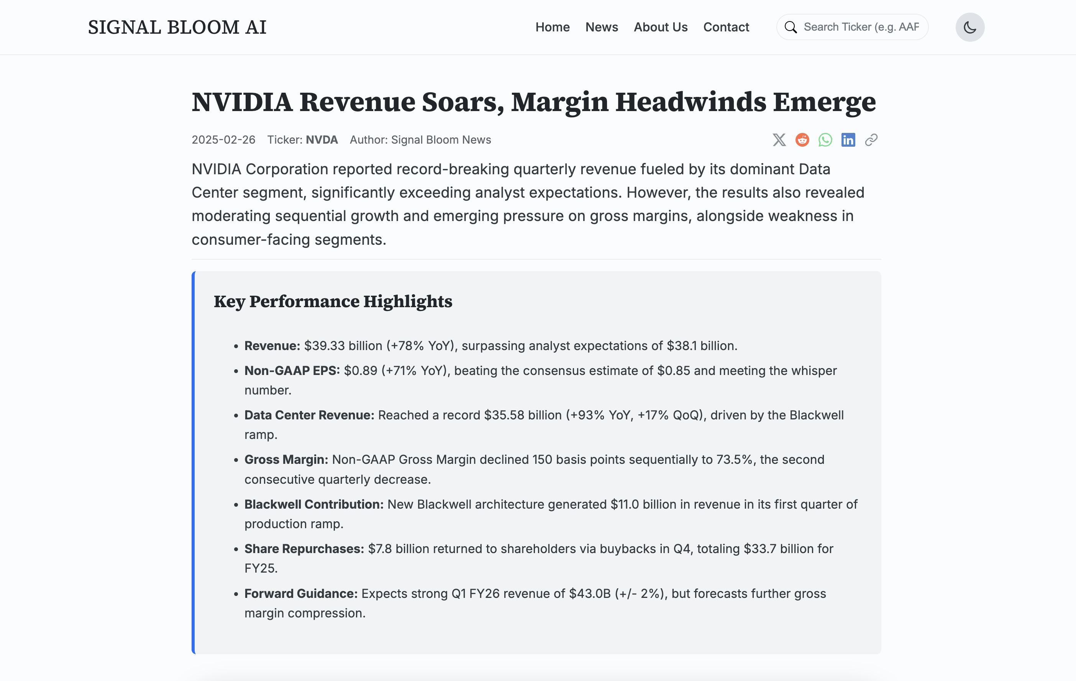This screenshot has width=1076, height=681.
Task: Click the NVDA ticker label
Action: [x=321, y=140]
